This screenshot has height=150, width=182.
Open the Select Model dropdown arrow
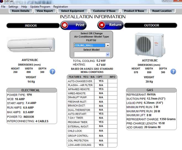click(108, 55)
